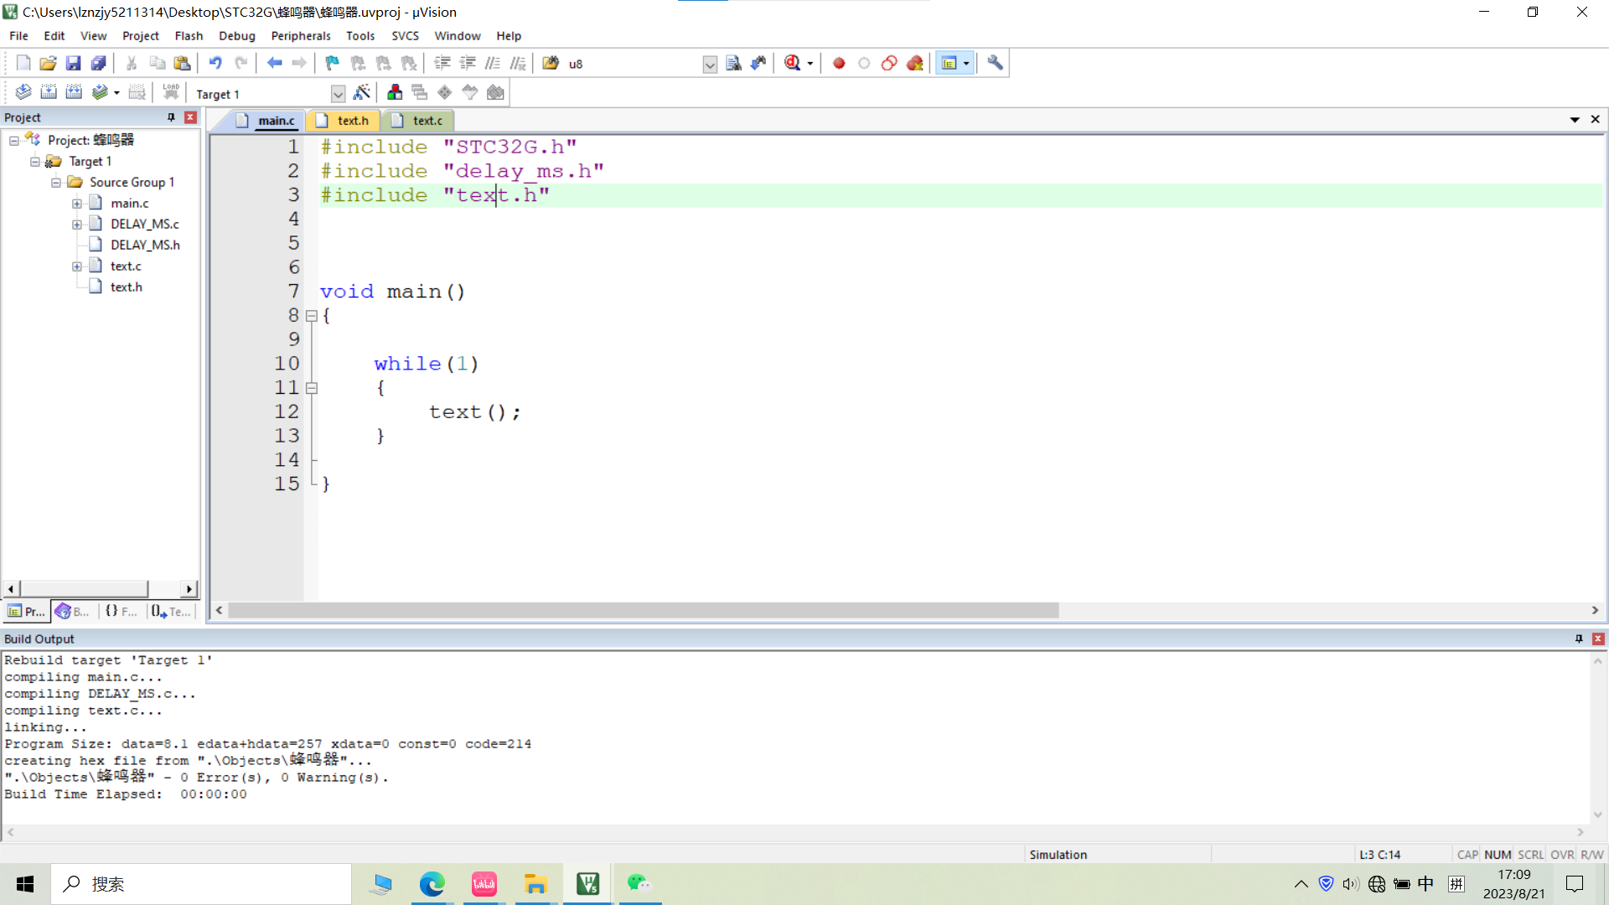This screenshot has width=1609, height=905.
Task: Open the window layout dropdown arrow
Action: coord(966,64)
